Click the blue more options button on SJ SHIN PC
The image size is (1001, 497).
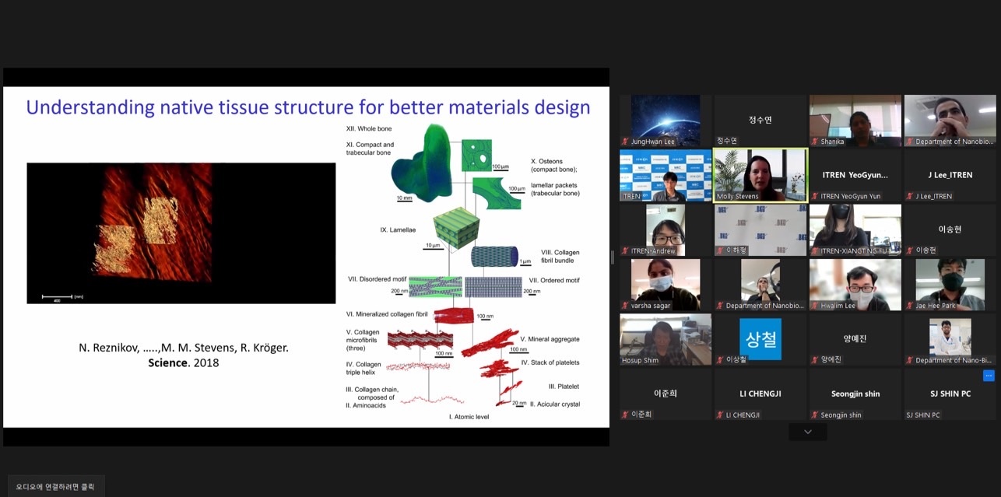point(989,376)
